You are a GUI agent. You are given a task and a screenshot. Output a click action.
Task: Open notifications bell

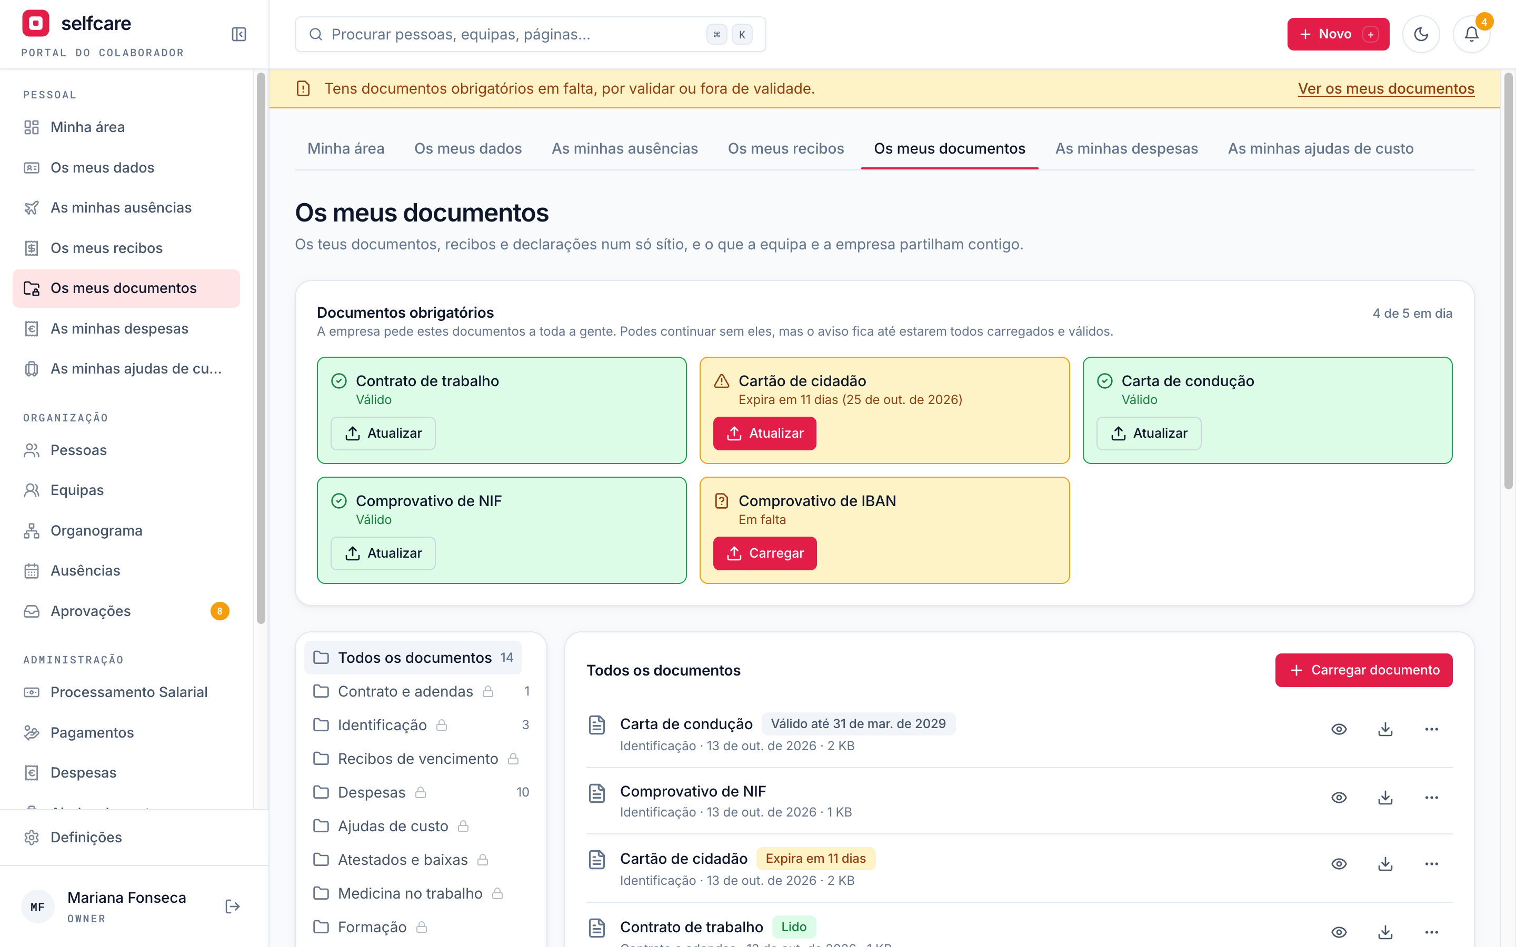click(1471, 34)
